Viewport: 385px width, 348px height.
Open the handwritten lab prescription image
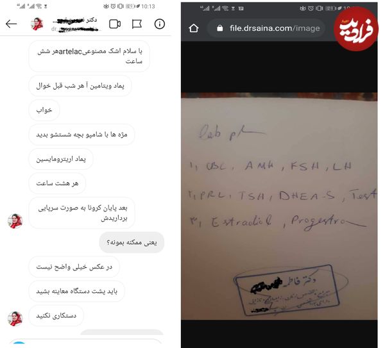pos(279,206)
